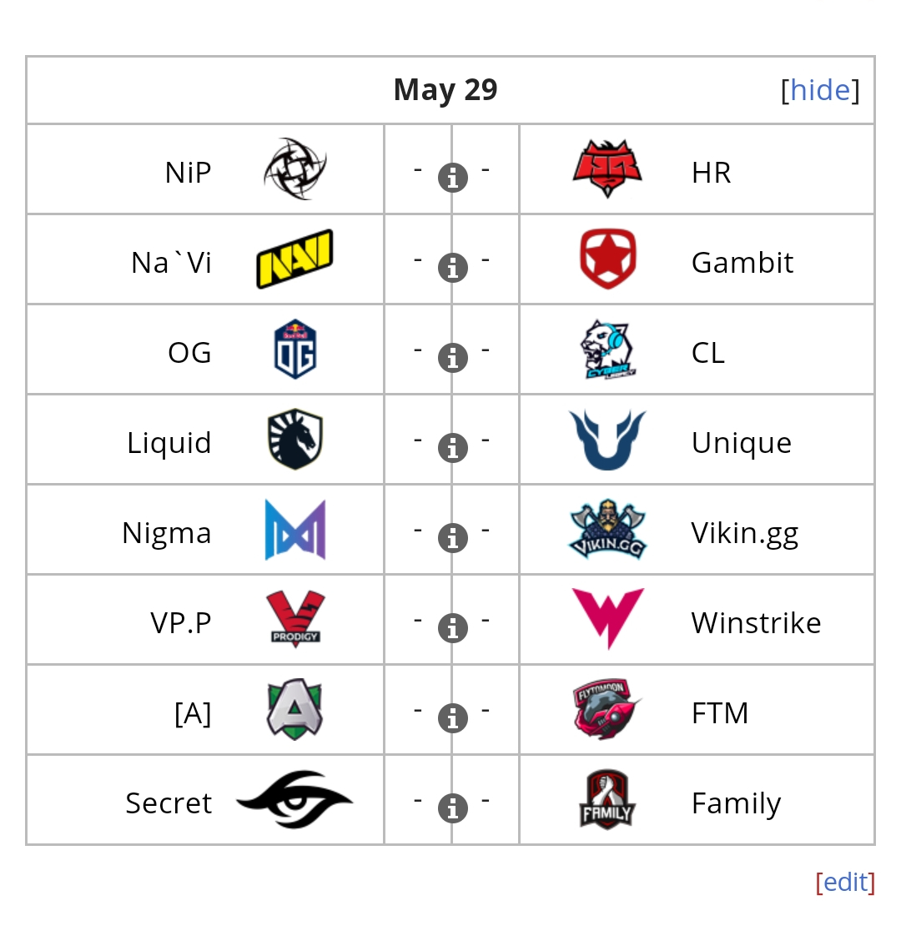Open the Na`Vi yellow logo
901x946 pixels.
click(295, 259)
